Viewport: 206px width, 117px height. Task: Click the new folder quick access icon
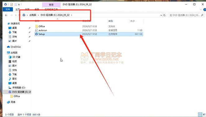16,4
